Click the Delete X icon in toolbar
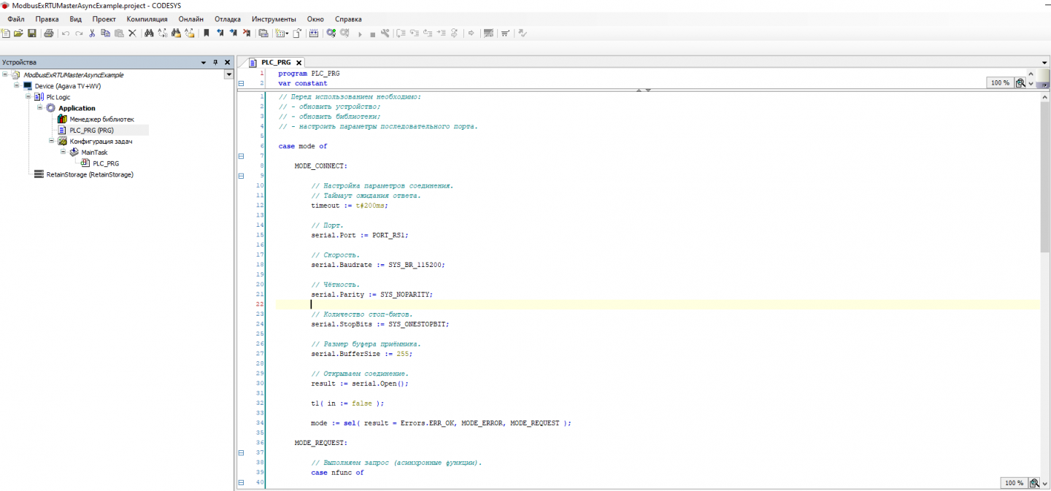Screen dimensions: 1051x491 (x=132, y=34)
